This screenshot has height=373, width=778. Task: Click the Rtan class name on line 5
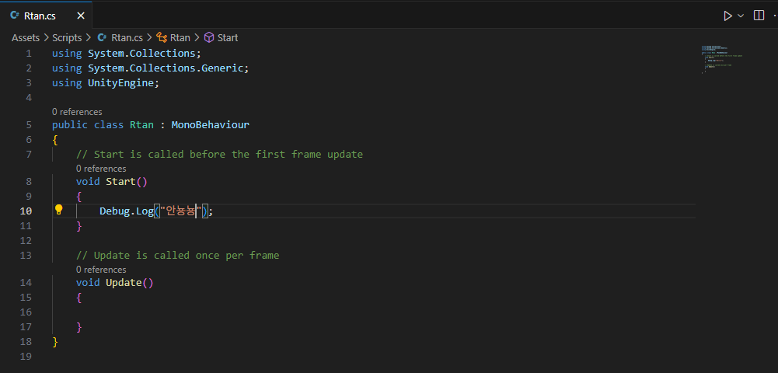pos(142,125)
